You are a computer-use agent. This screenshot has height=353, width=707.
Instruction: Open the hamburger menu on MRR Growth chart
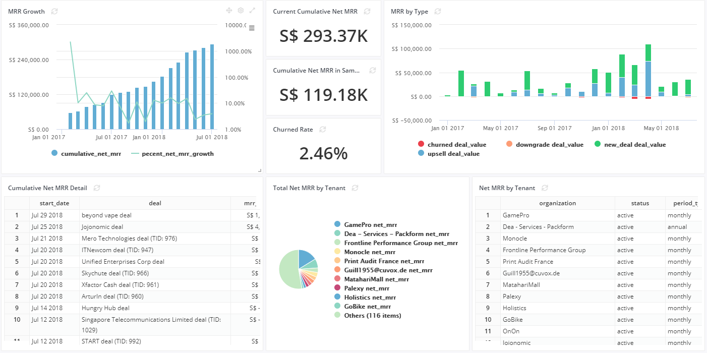(252, 28)
